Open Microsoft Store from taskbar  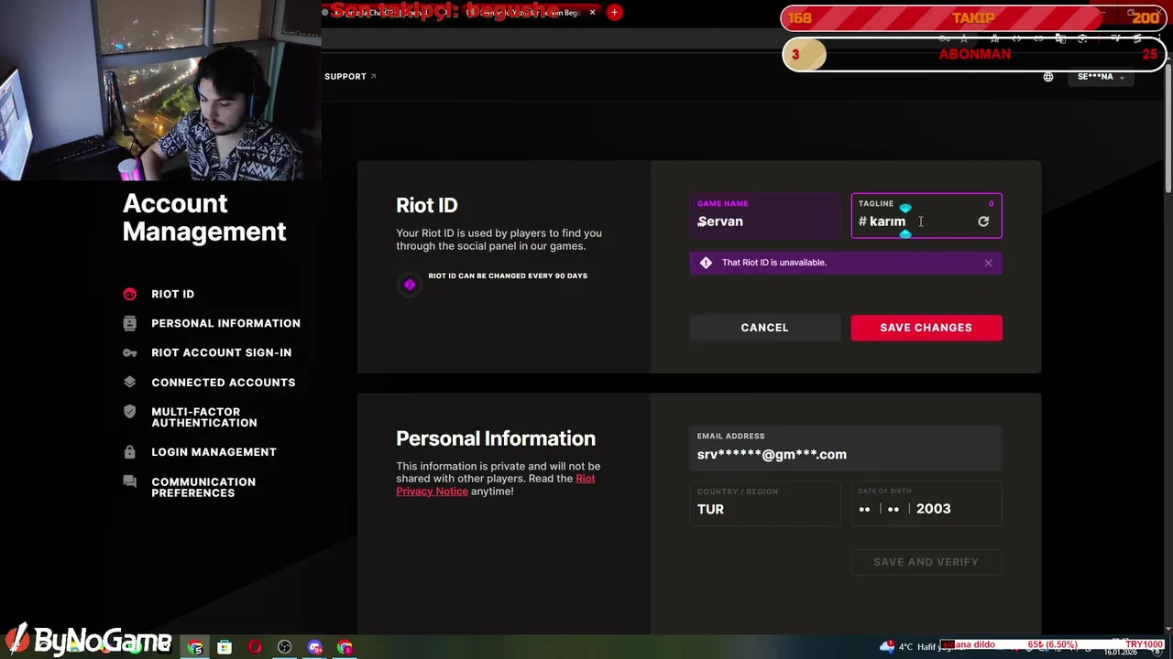tap(225, 647)
